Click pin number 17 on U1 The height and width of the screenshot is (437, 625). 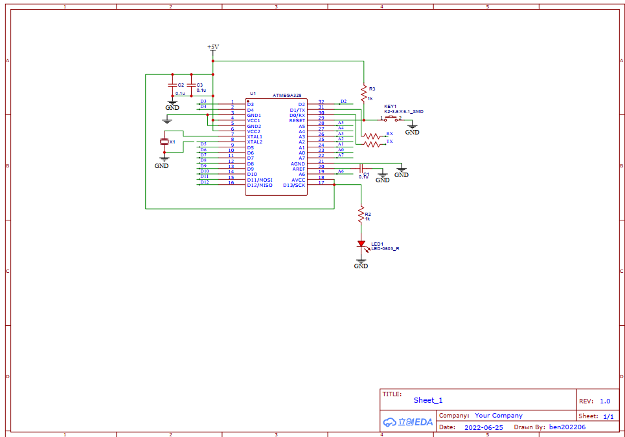[321, 183]
